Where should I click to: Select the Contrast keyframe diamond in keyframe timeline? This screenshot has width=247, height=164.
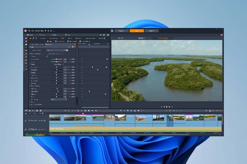[x=98, y=70]
